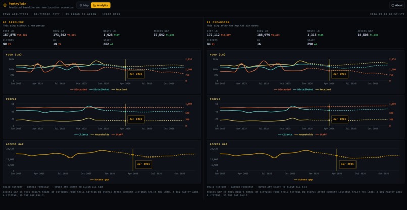Image resolution: width=407 pixels, height=210 pixels.
Task: Click the timestamp at top right of header strip
Action: pos(387,14)
